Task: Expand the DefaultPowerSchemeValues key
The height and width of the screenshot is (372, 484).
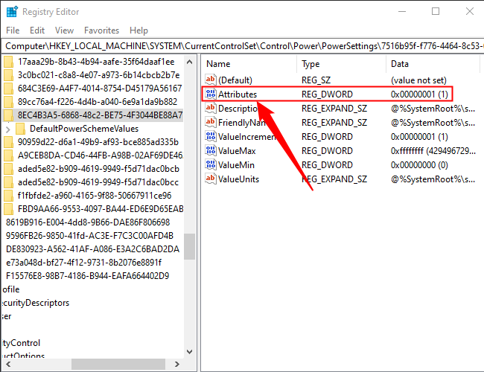Action: [8, 129]
